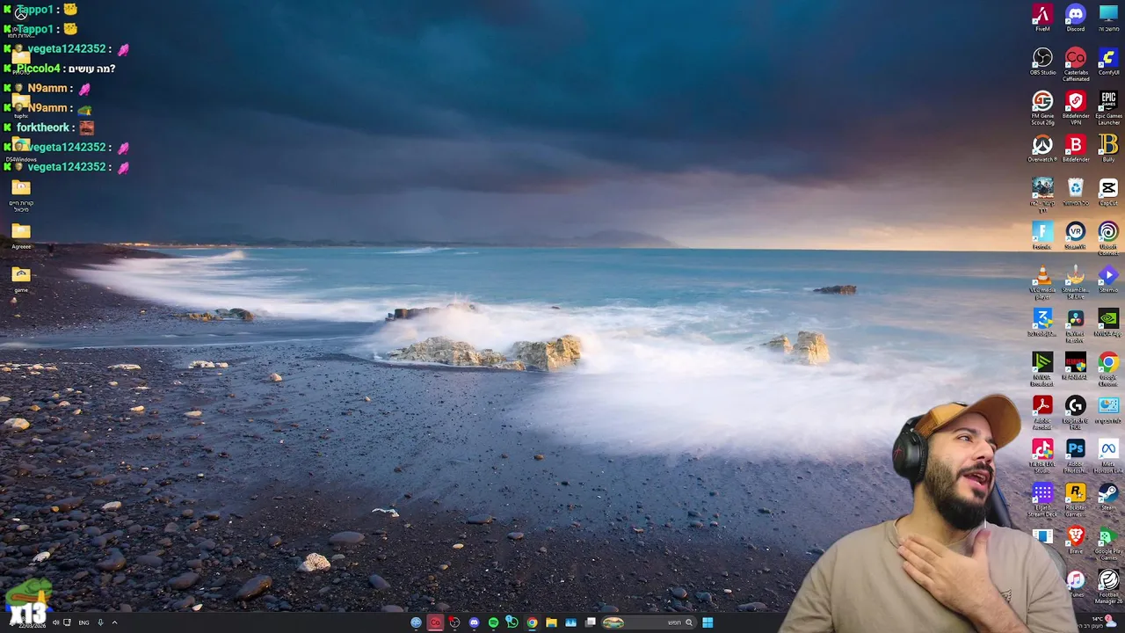Open This PC icon at top-right corner
Screen dimensions: 1125x633
coord(1108,18)
